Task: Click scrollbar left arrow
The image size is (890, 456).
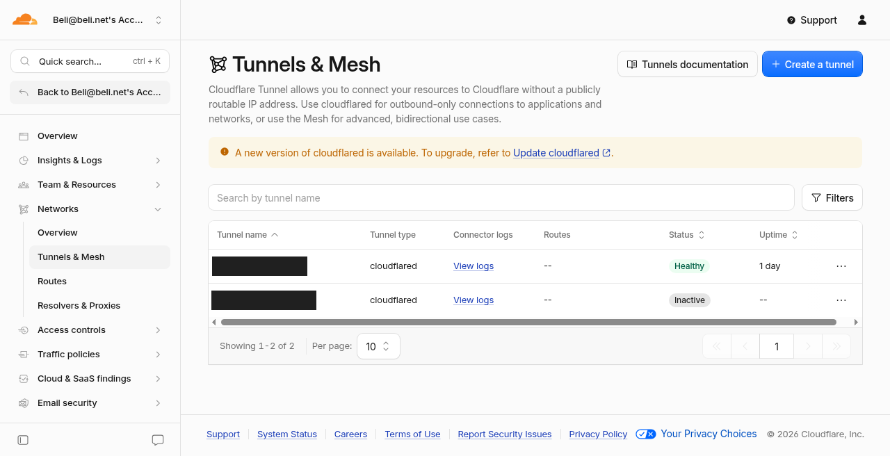Action: pos(214,323)
